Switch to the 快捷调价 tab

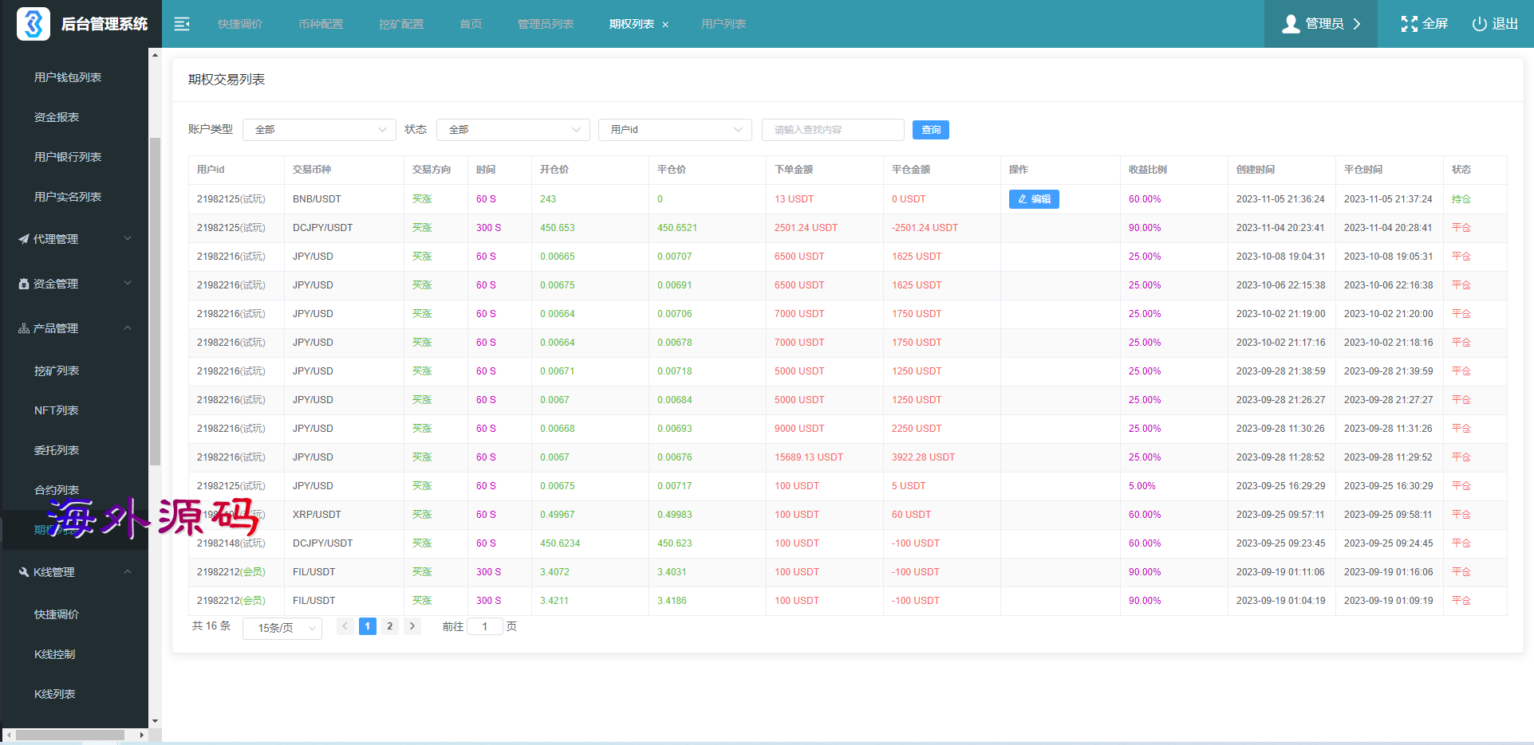pyautogui.click(x=240, y=24)
